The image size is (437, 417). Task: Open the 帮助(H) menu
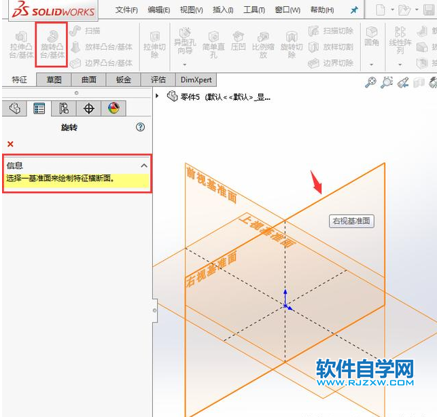(322, 10)
